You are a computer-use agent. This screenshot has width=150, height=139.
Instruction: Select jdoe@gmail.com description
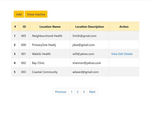pyautogui.click(x=90, y=45)
